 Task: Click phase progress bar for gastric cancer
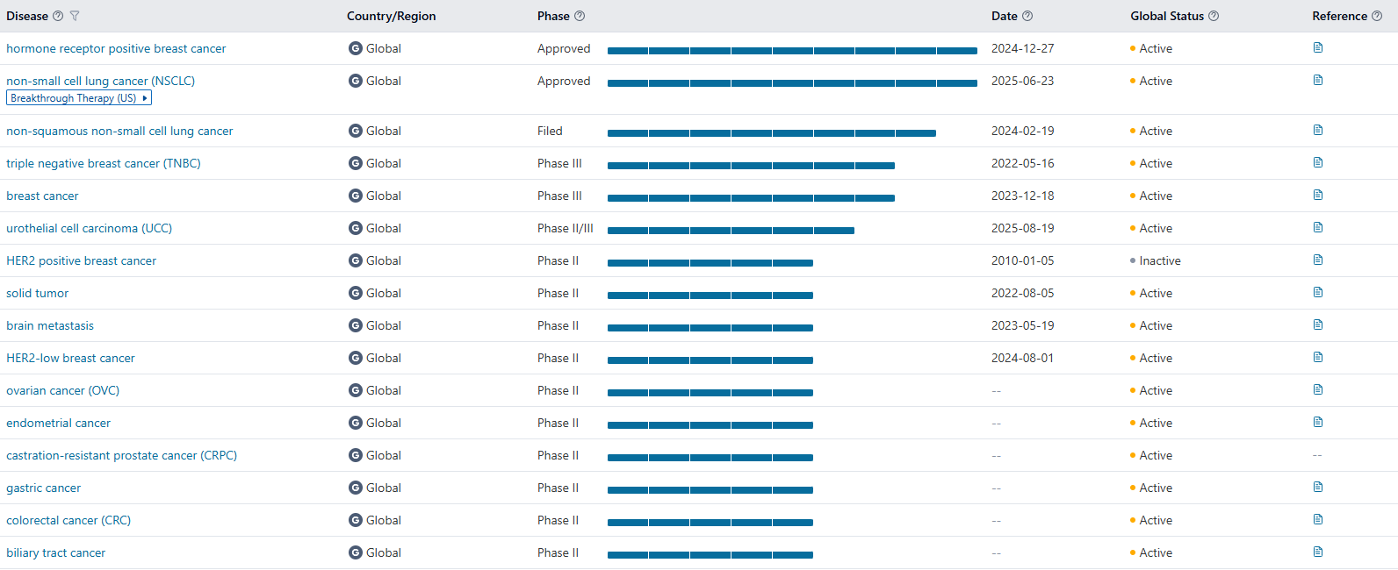[710, 490]
